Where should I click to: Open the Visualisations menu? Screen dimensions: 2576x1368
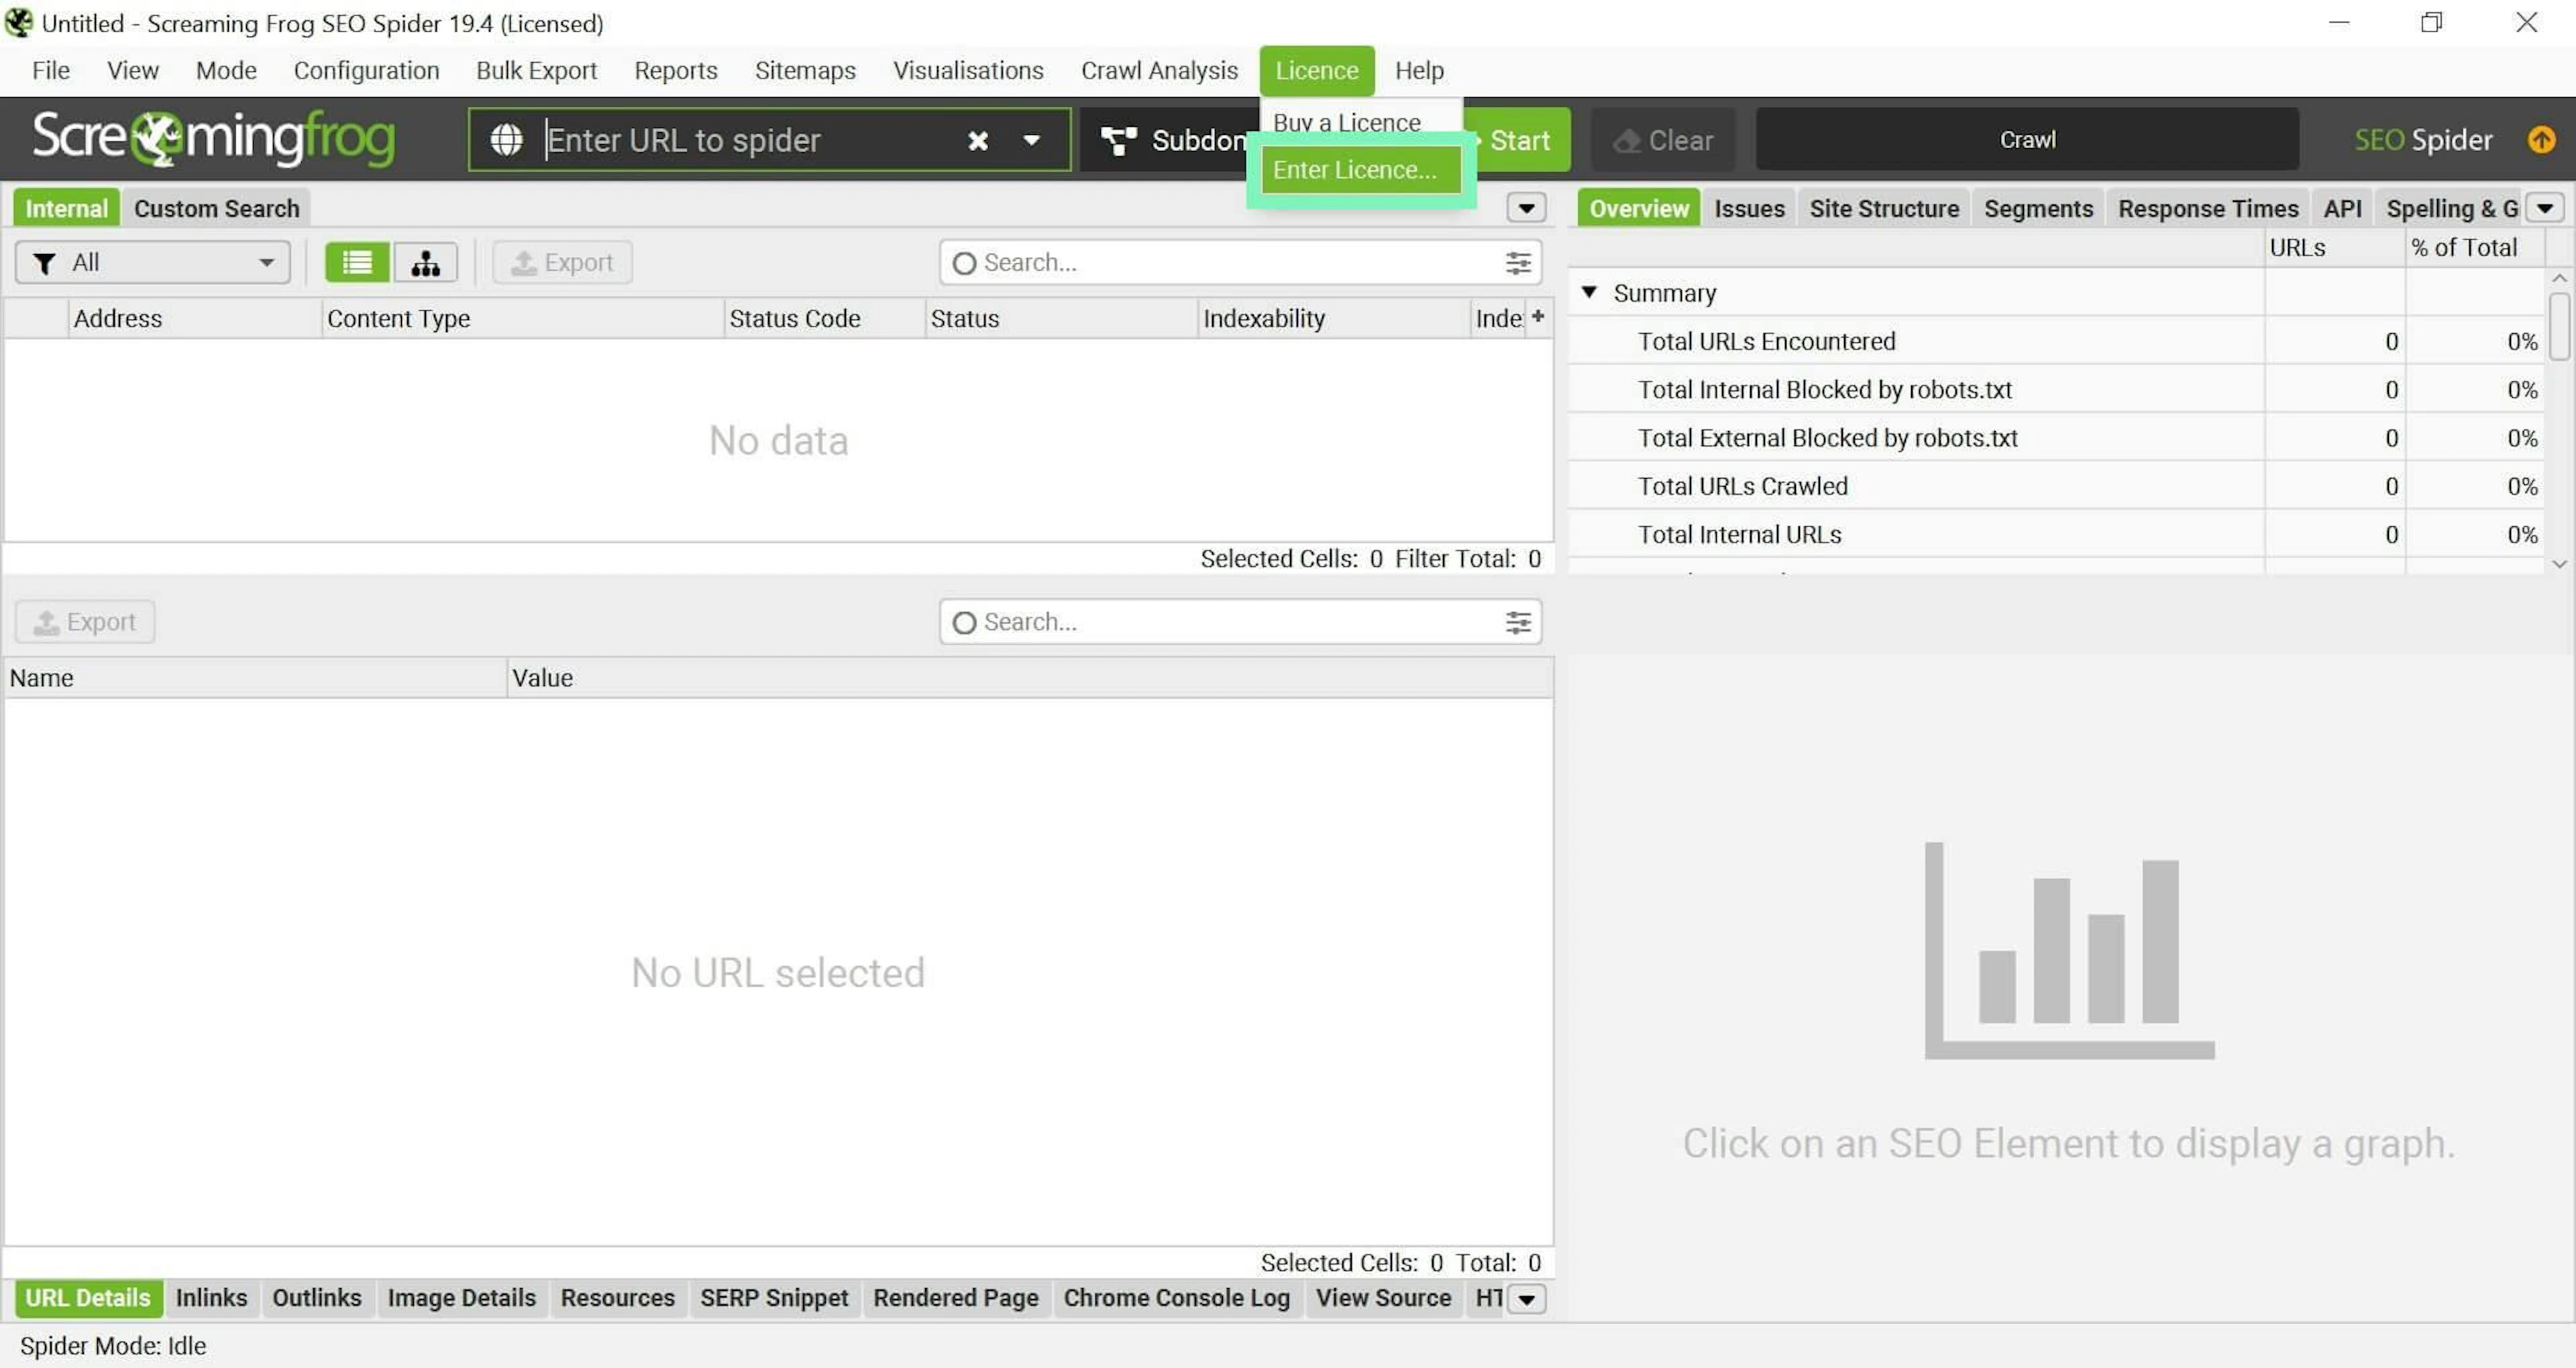[x=968, y=70]
